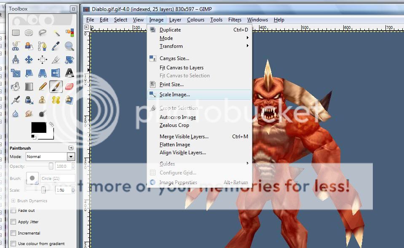Select the Foreground Select tool

[29, 46]
